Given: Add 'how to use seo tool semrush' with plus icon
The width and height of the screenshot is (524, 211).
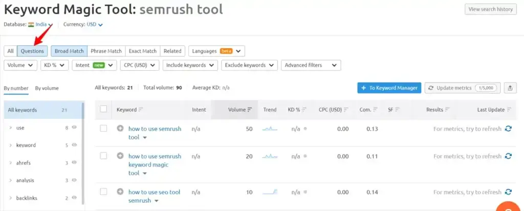Looking at the screenshot, I should pos(120,192).
